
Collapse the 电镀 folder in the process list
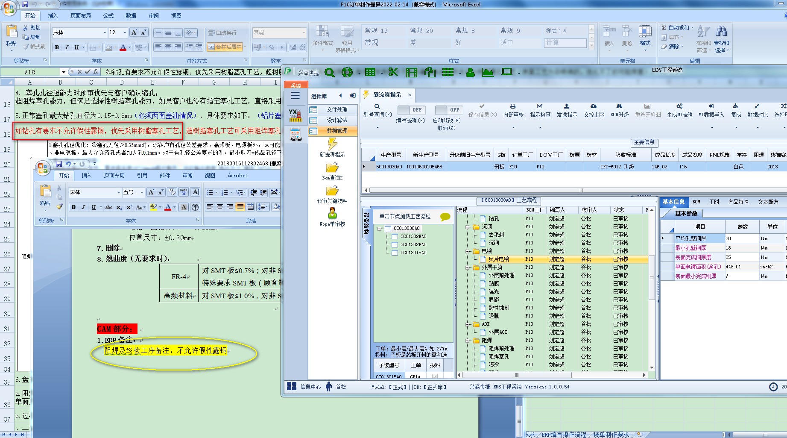point(468,251)
